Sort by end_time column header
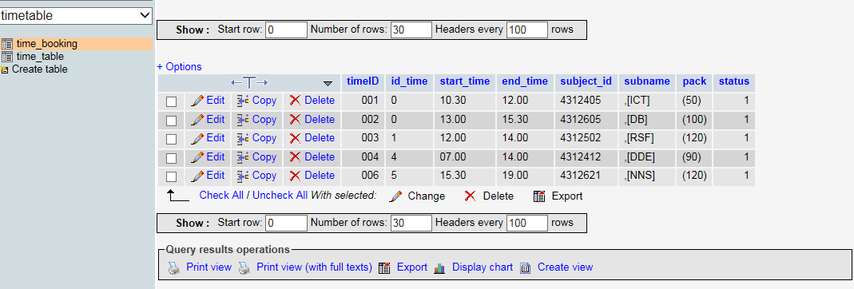 [x=525, y=81]
